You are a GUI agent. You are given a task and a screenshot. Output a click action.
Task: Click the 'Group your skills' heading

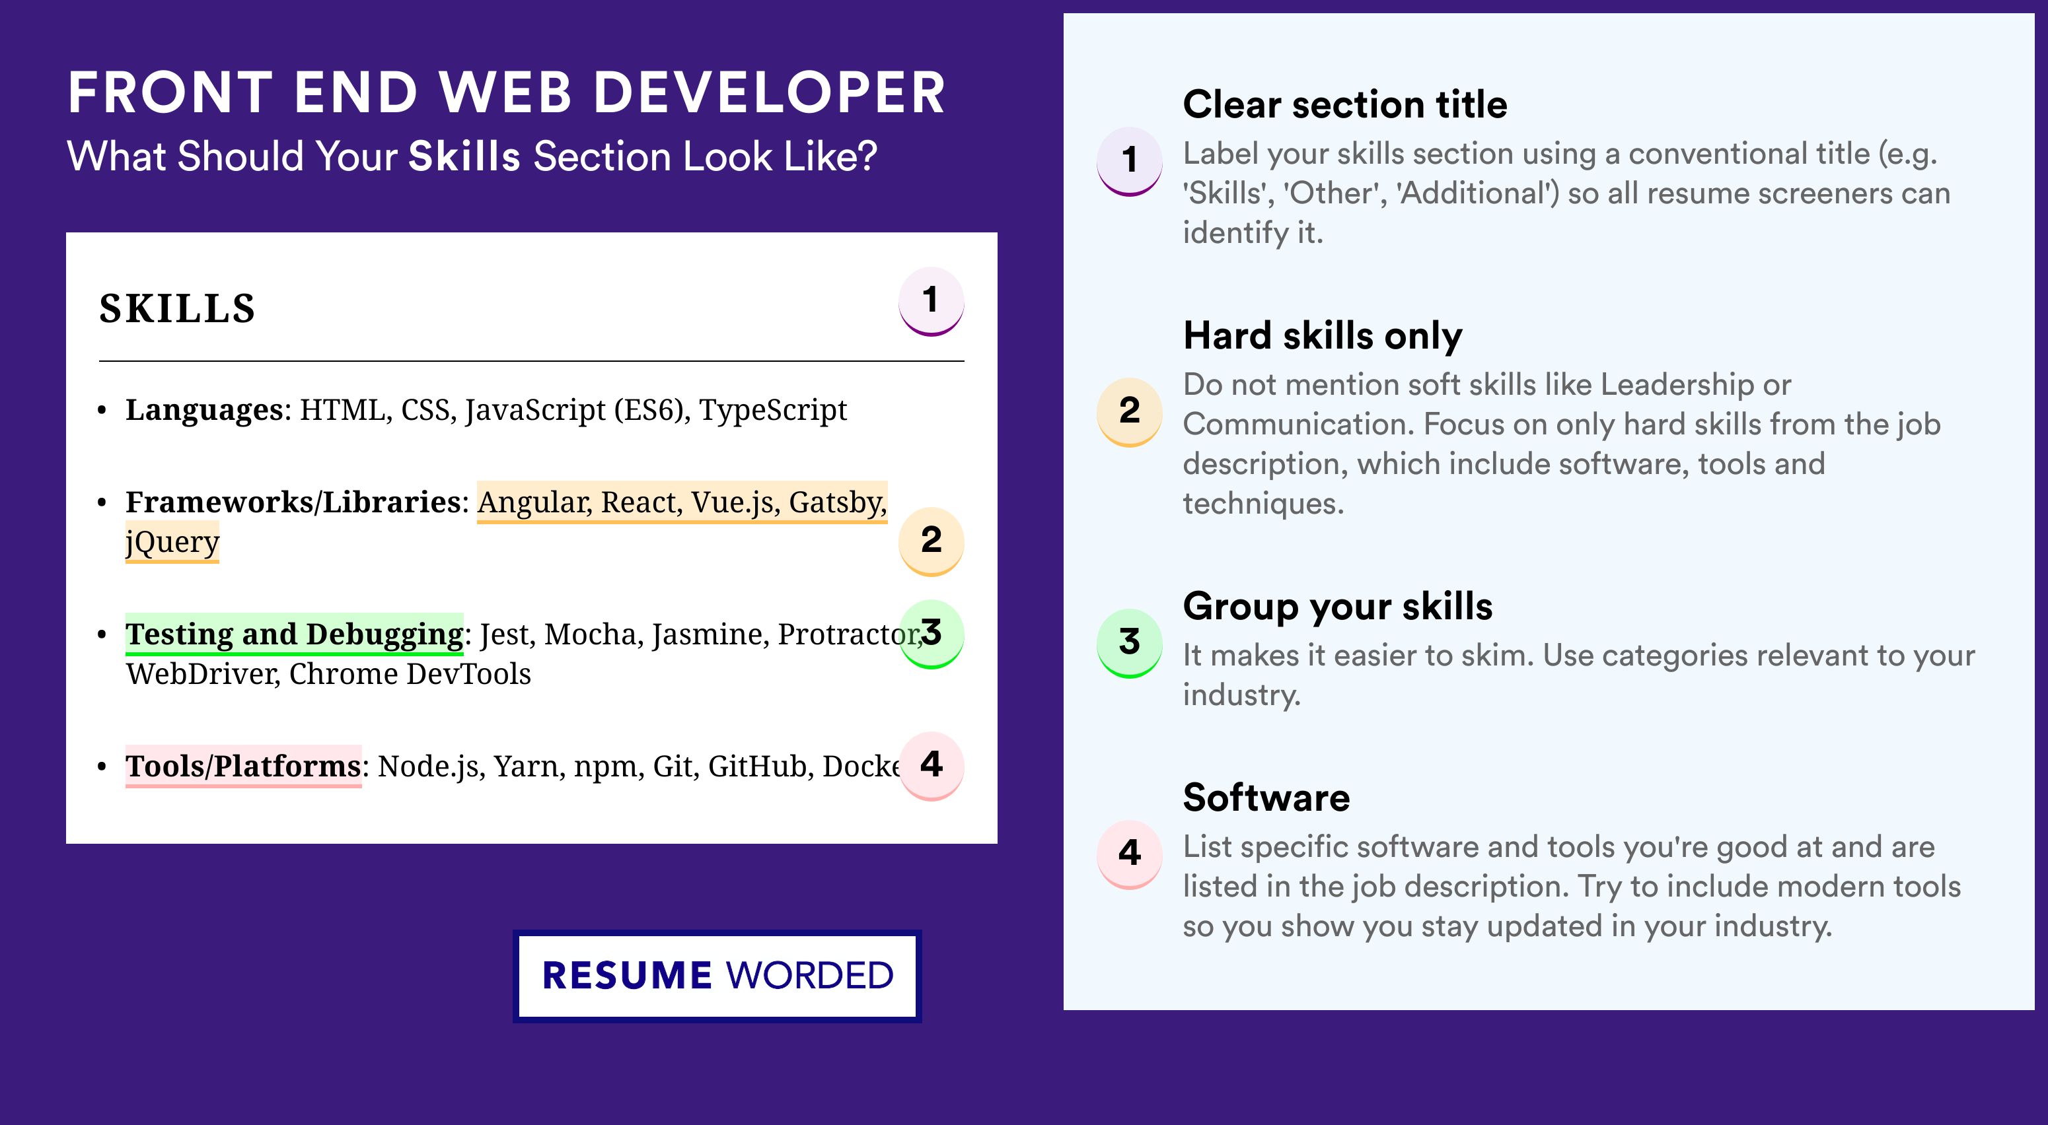click(x=1338, y=606)
